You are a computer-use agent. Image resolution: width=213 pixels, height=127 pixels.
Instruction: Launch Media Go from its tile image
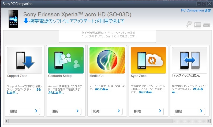tap(107, 60)
